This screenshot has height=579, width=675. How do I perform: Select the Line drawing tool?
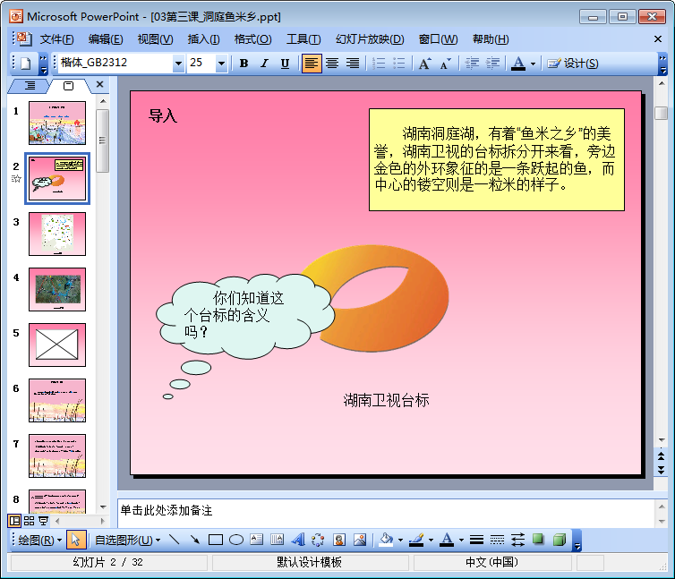[x=175, y=540]
